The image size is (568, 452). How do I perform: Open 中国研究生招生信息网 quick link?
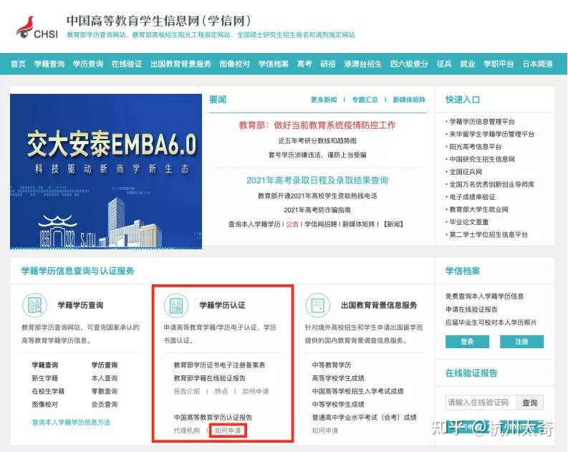click(x=482, y=159)
